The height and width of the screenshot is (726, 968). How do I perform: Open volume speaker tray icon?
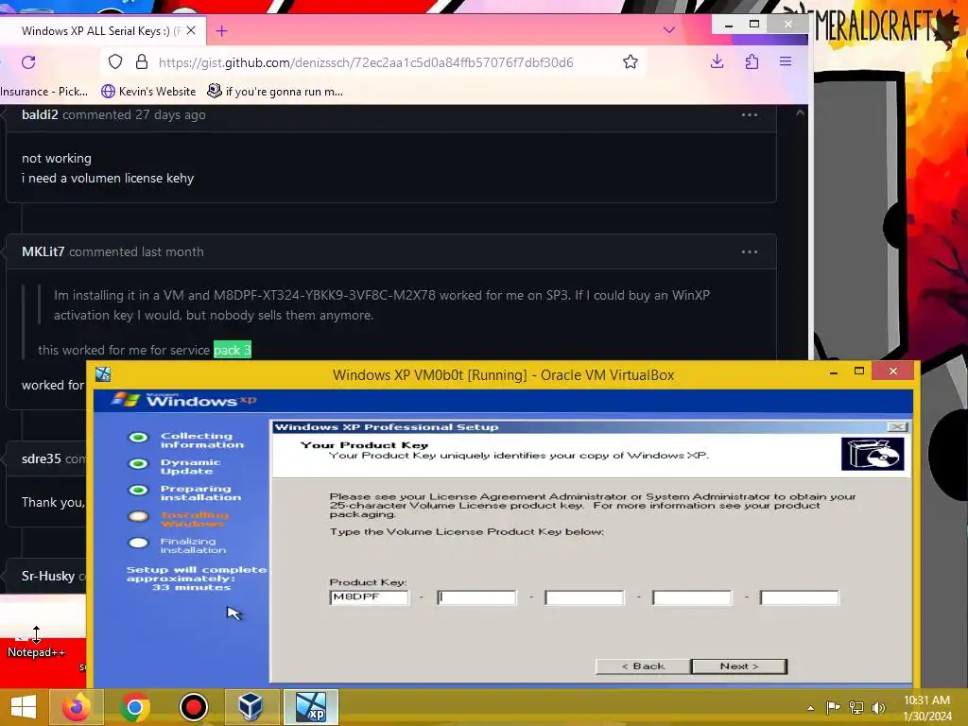878,707
